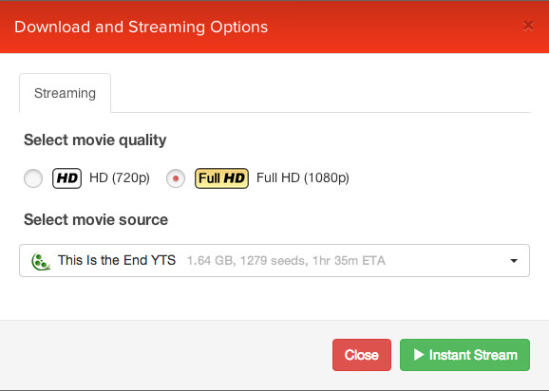Viewport: 549px width, 391px height.
Task: Click the 1.64 GB, 1279 seeds source details
Action: 248,261
